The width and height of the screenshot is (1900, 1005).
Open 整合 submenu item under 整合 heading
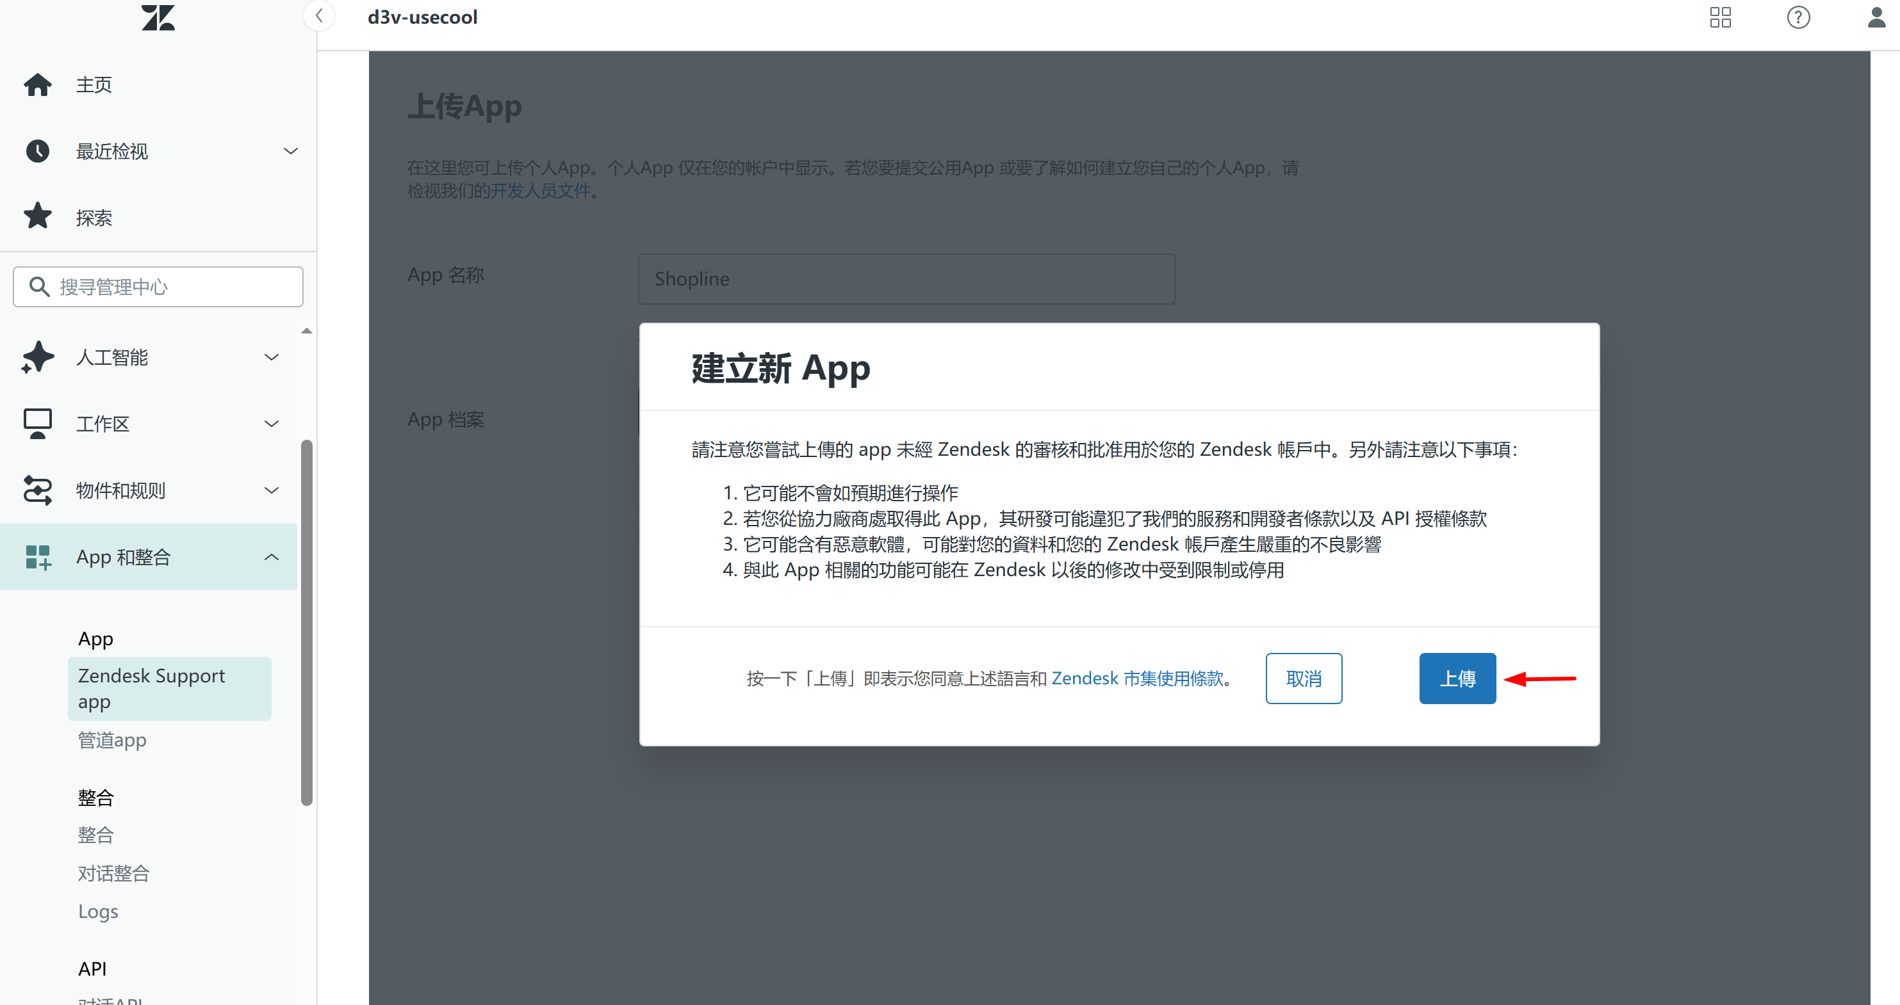tap(96, 835)
